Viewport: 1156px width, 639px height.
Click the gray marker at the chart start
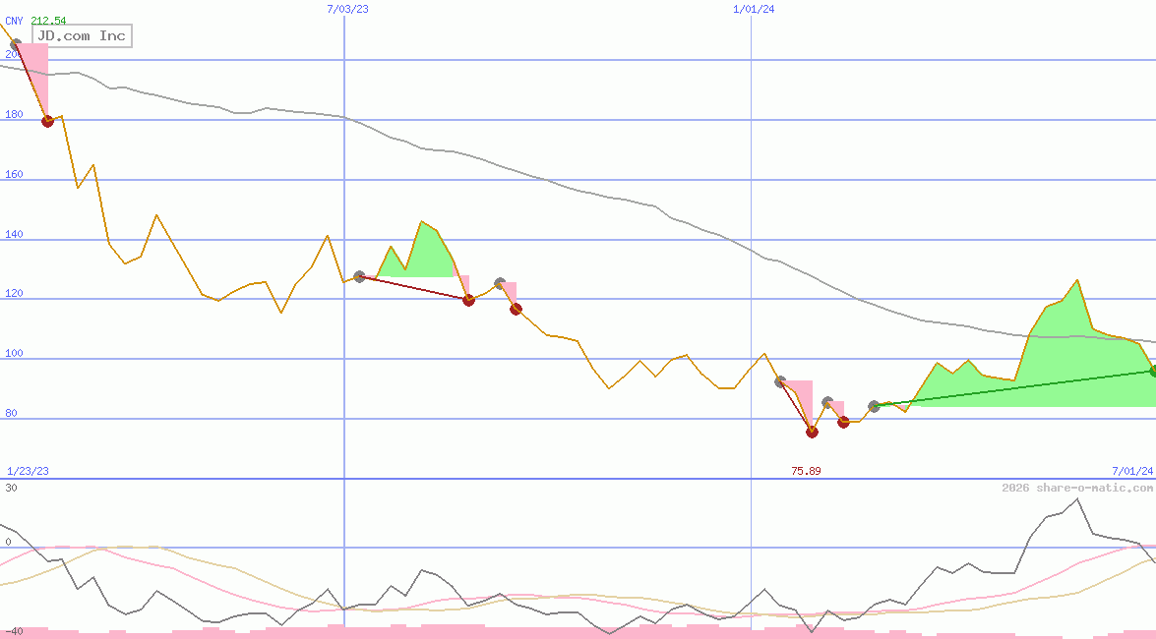pyautogui.click(x=15, y=42)
